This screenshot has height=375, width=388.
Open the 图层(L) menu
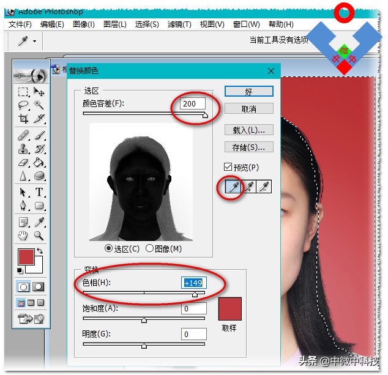(x=115, y=24)
